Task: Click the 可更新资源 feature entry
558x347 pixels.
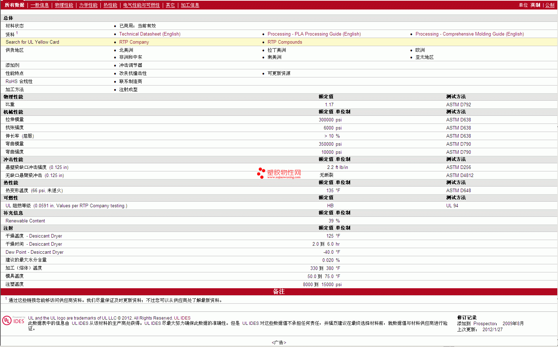Action: pyautogui.click(x=279, y=74)
